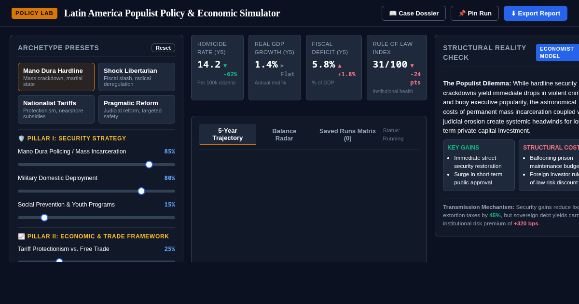Switch to the 5-Year Trajectory tab
Image resolution: width=579 pixels, height=304 pixels.
(x=228, y=134)
